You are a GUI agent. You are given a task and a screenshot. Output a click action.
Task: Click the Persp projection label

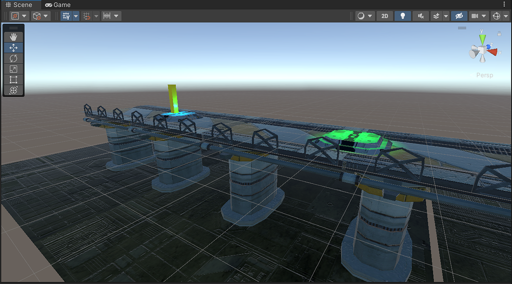coord(484,75)
